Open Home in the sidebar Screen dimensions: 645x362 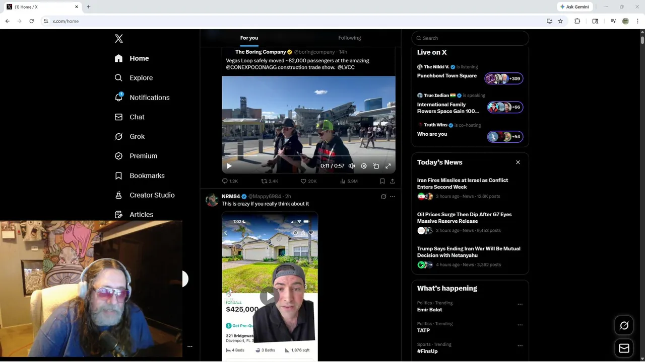(x=132, y=58)
